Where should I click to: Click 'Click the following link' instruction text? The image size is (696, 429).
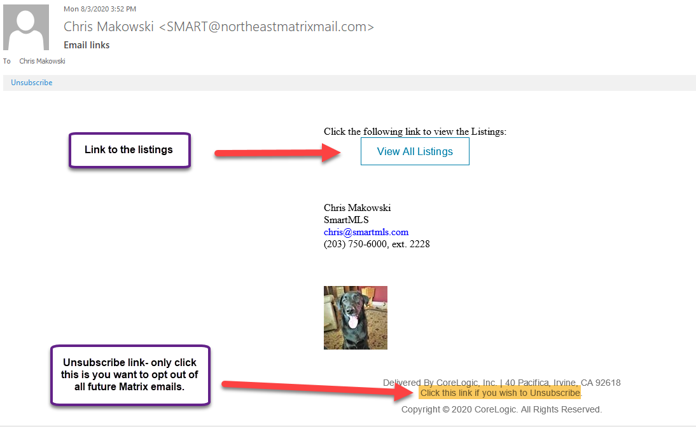(x=415, y=132)
